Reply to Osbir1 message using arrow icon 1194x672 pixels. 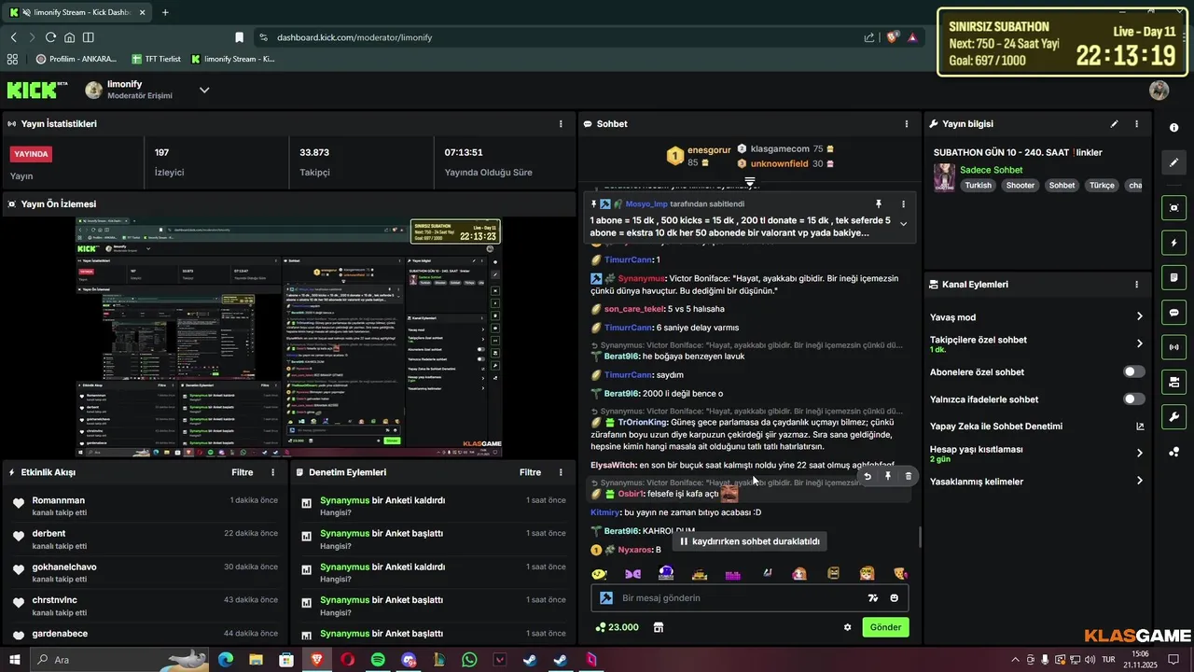868,476
